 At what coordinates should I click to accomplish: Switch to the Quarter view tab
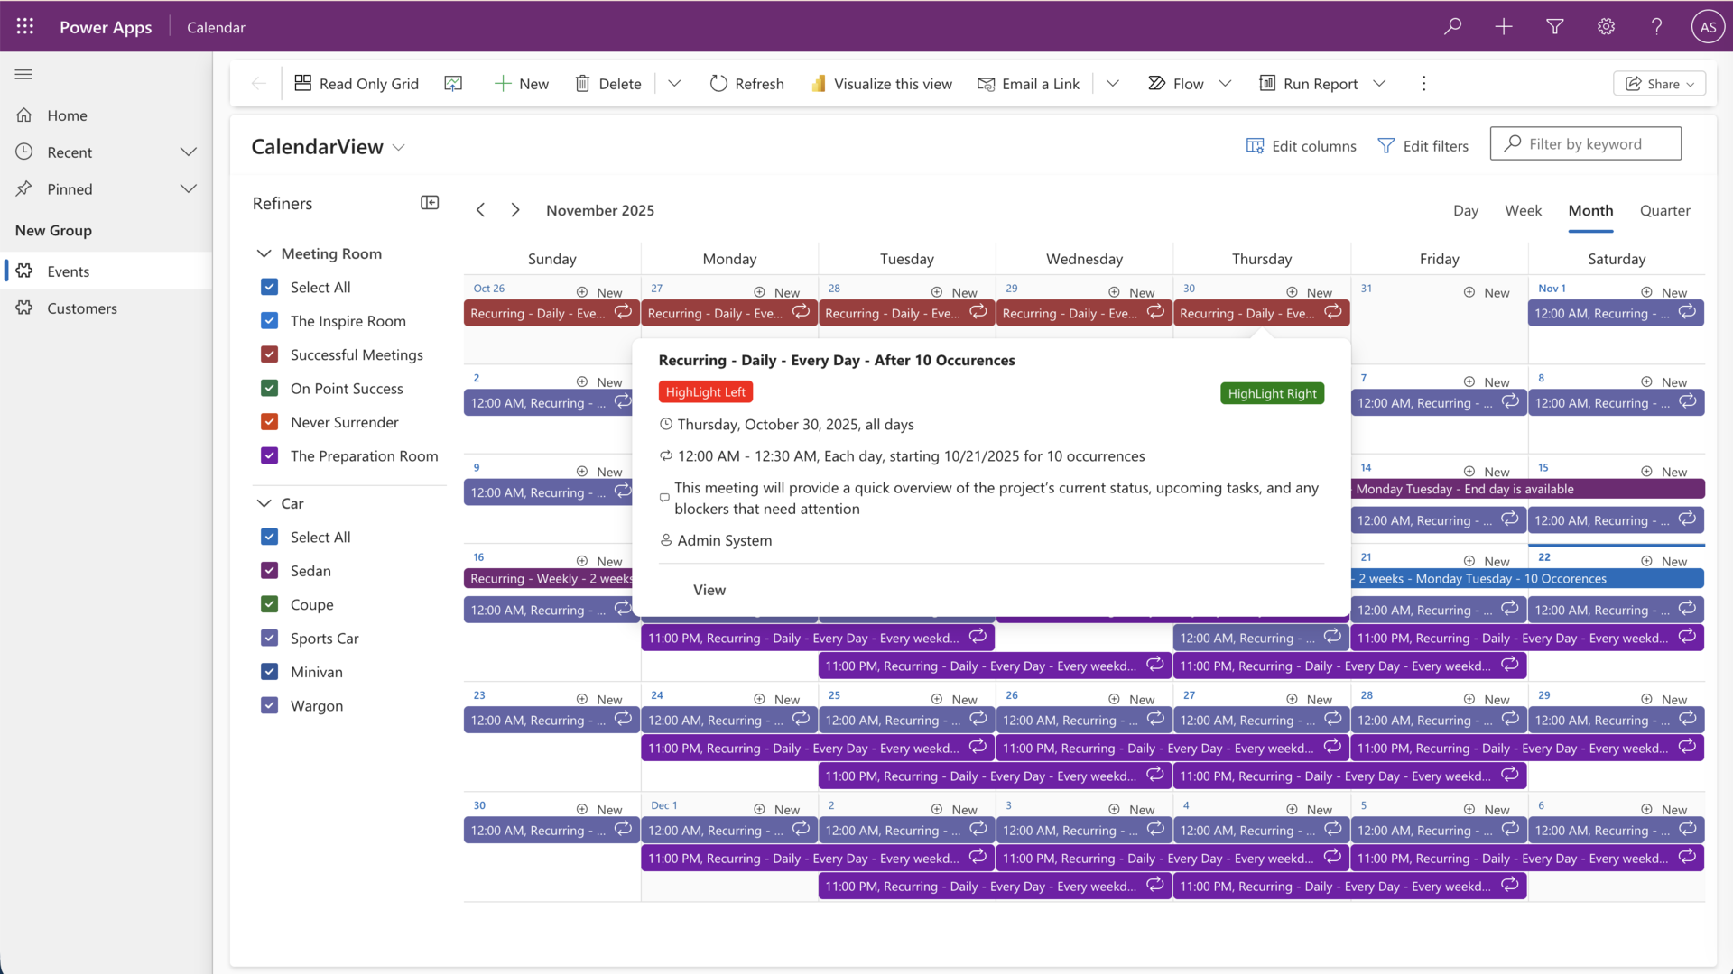tap(1664, 210)
